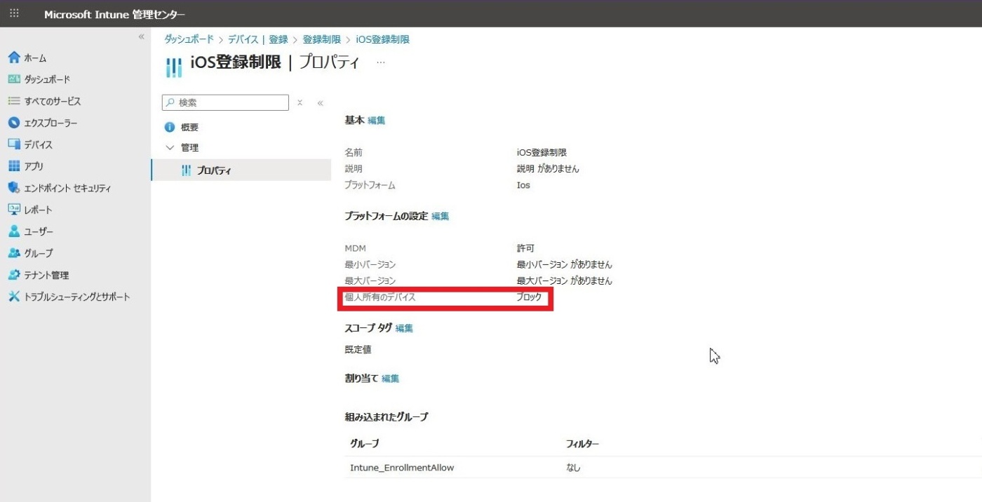Select 概要 in the resource menu

[x=189, y=127]
